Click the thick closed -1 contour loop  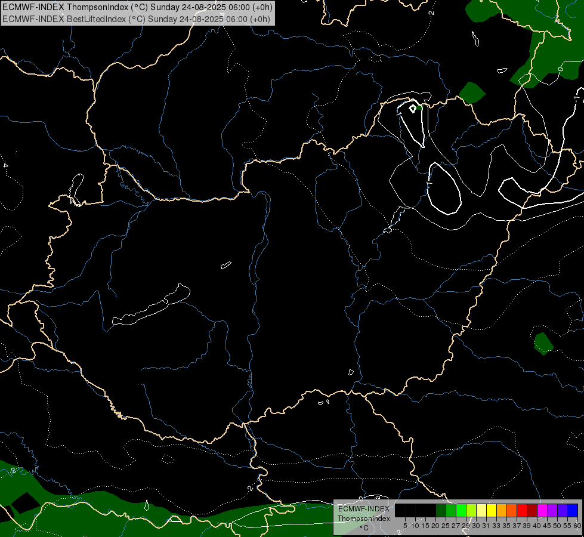tap(446, 188)
